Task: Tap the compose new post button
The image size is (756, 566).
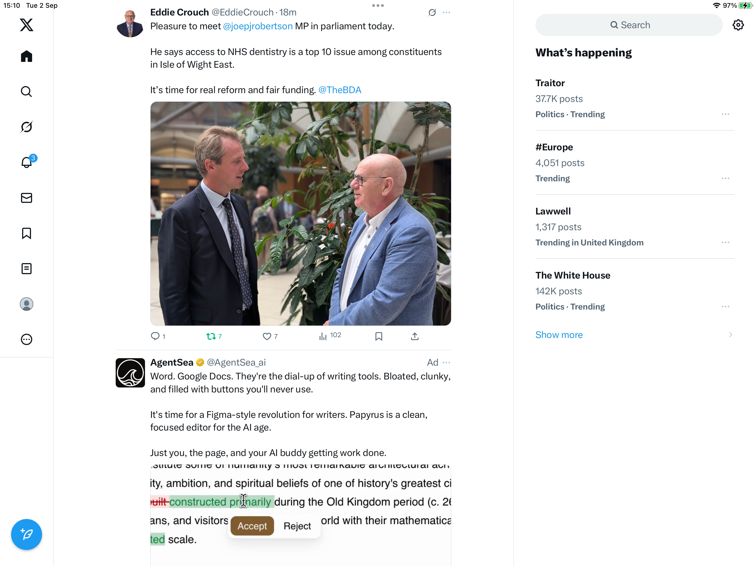Action: [26, 534]
